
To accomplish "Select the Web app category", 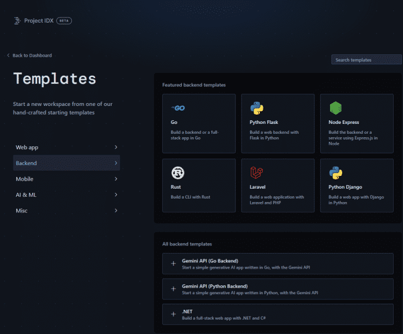I will pyautogui.click(x=67, y=147).
